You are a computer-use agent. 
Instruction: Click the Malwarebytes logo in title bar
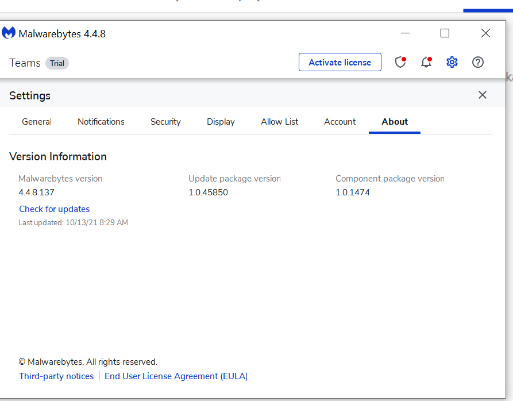click(x=9, y=33)
